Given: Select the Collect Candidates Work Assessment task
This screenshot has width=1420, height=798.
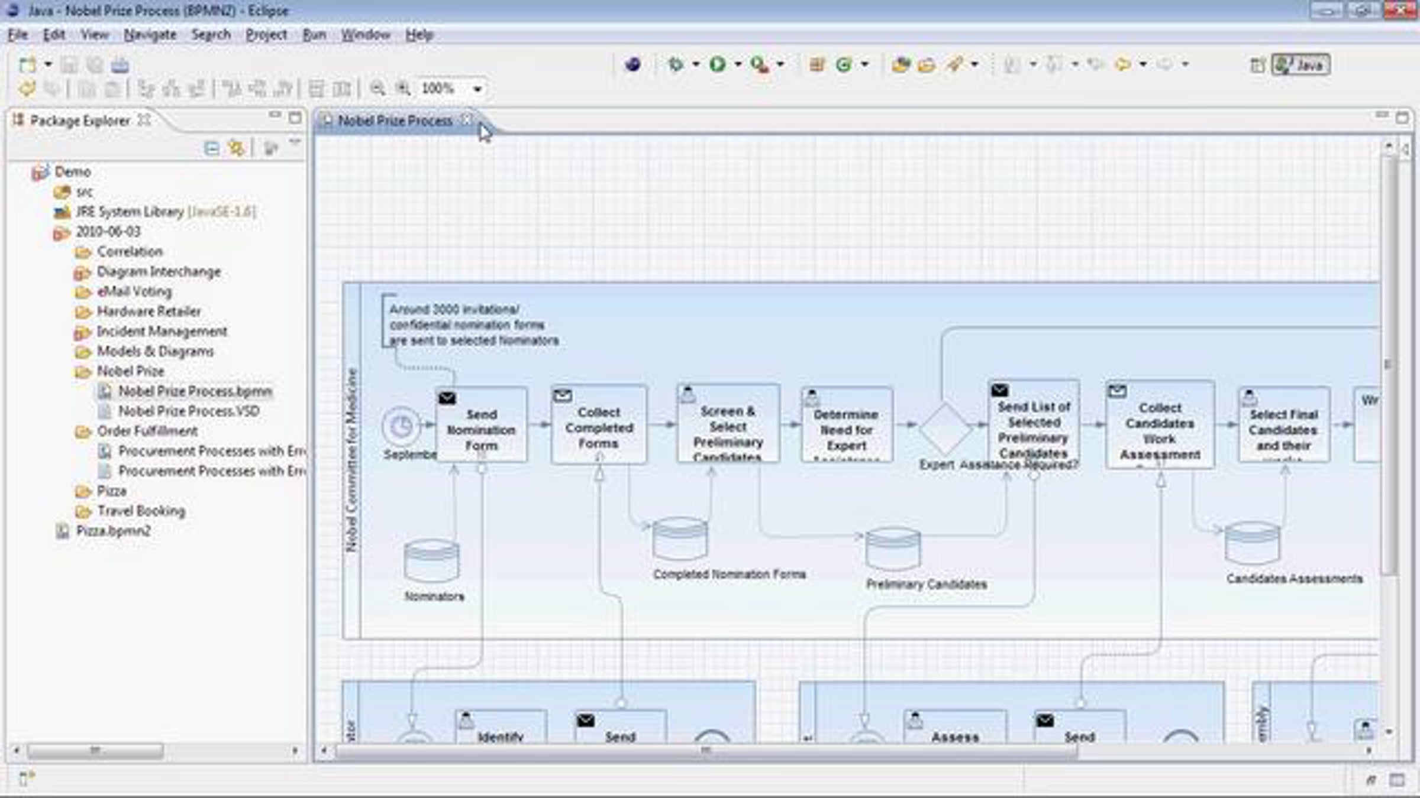Looking at the screenshot, I should pyautogui.click(x=1160, y=425).
